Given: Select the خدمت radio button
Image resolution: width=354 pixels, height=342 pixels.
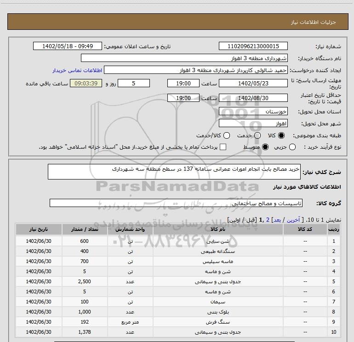Looking at the screenshot, I should coord(257,135).
